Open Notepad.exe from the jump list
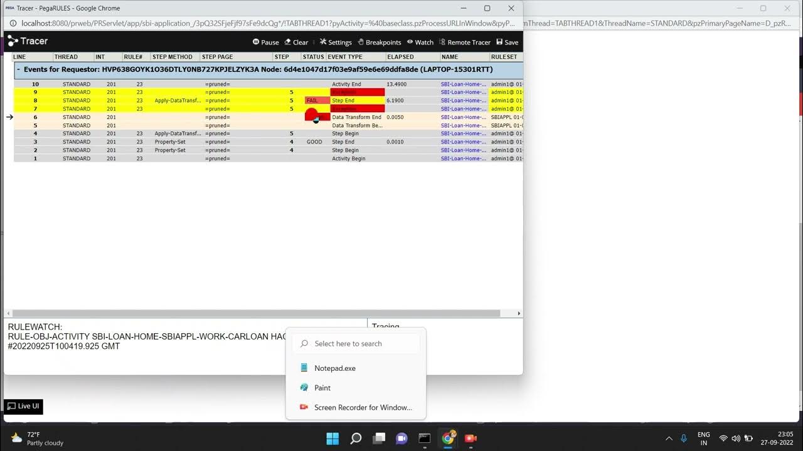 (x=356, y=368)
